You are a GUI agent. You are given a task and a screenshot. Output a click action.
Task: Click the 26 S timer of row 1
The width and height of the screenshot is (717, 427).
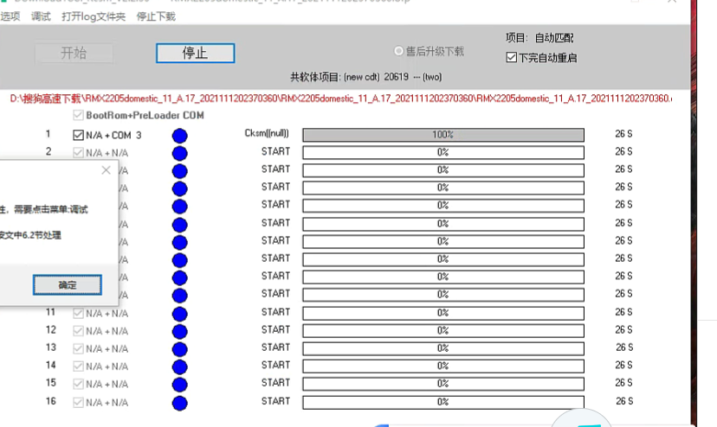coord(623,134)
